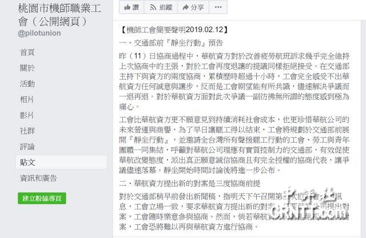Image resolution: width=366 pixels, height=238 pixels.
Task: Click the 追蹤 follow button
Action: point(161,7)
